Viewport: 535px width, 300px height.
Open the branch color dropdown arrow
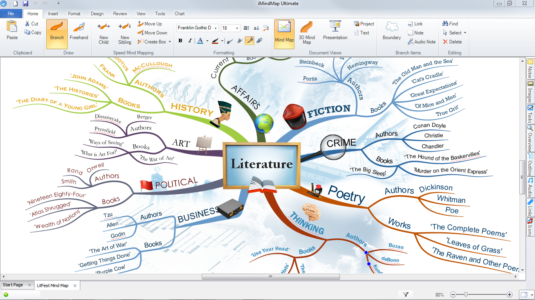click(x=222, y=40)
